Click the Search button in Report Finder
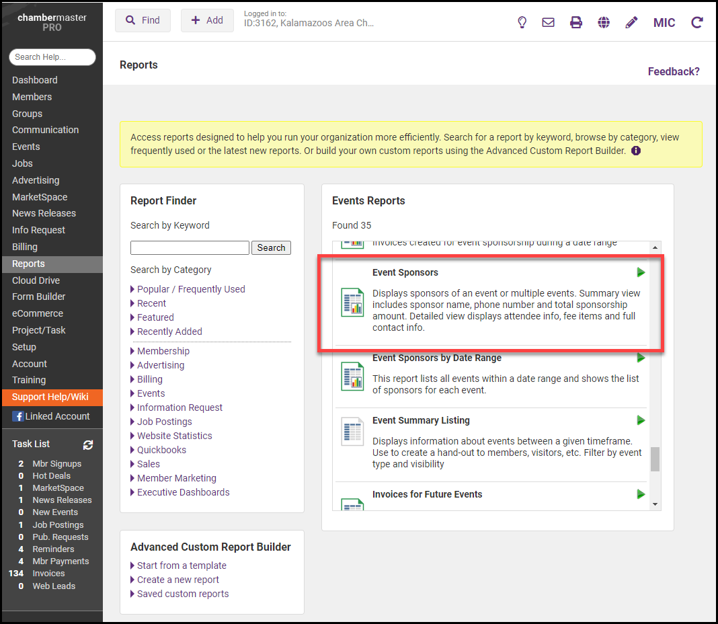This screenshot has width=718, height=624. pos(271,247)
